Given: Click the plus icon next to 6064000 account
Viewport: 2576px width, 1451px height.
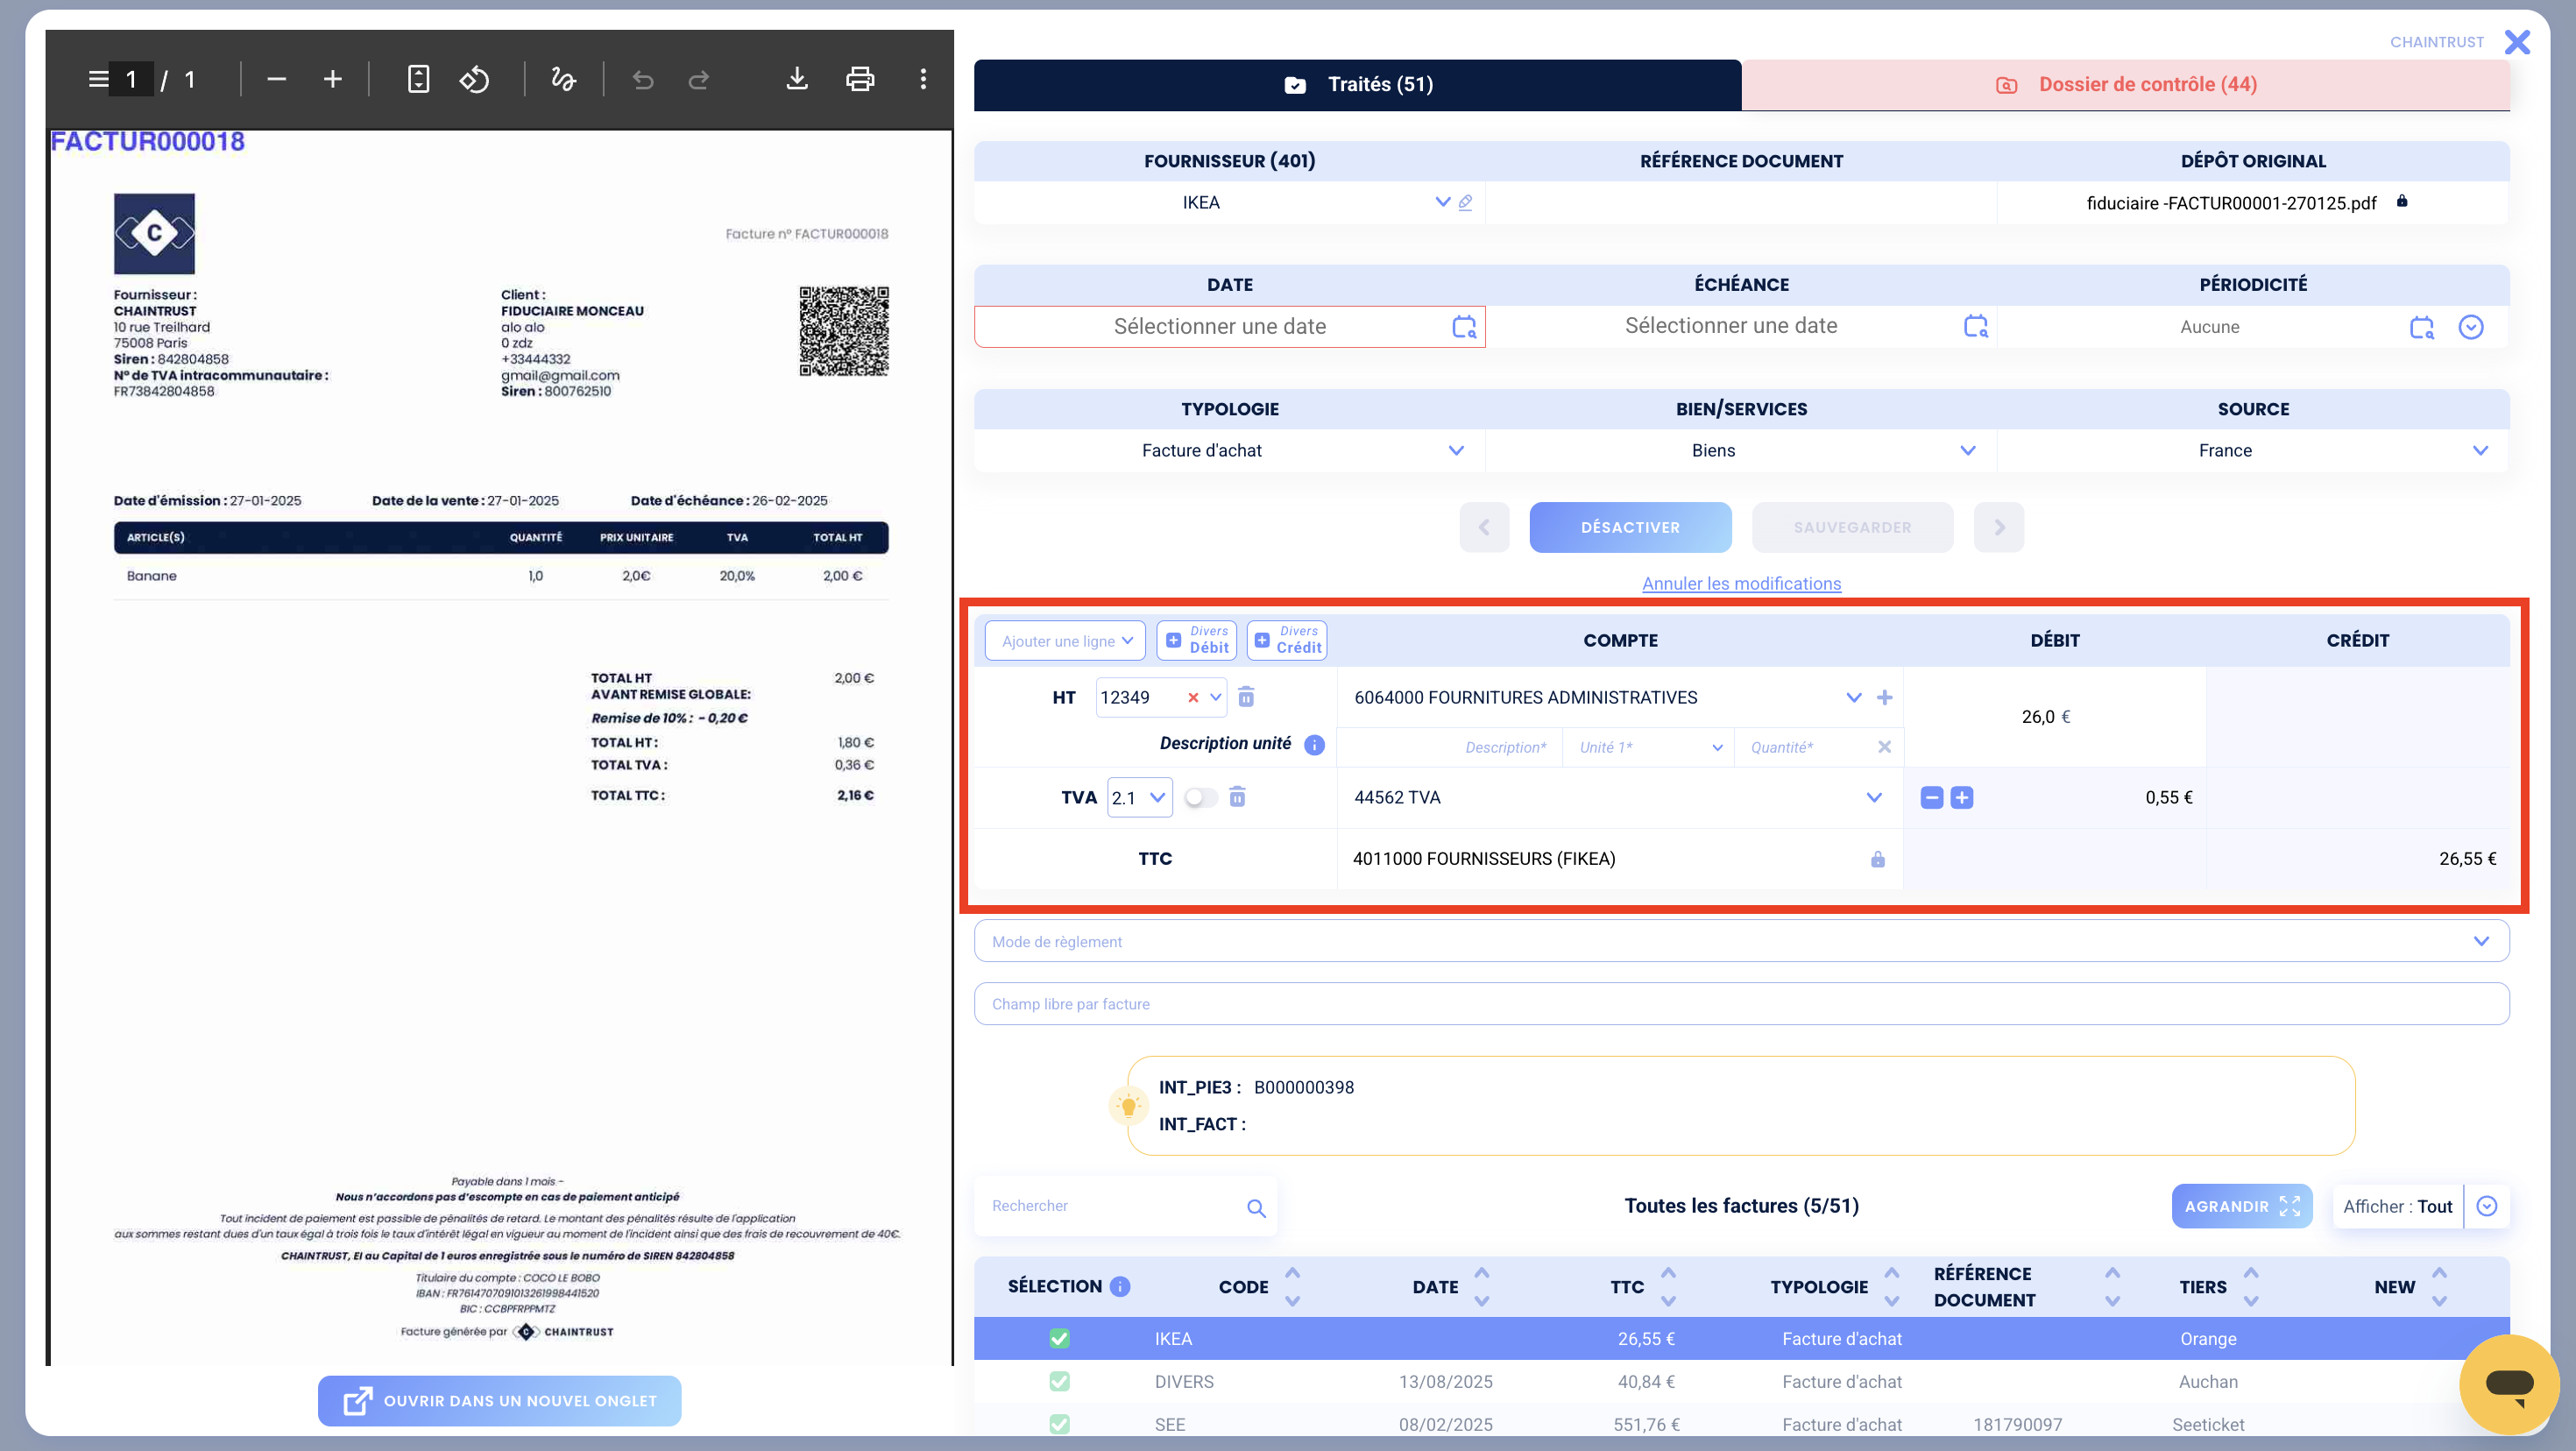Looking at the screenshot, I should click(x=1884, y=697).
